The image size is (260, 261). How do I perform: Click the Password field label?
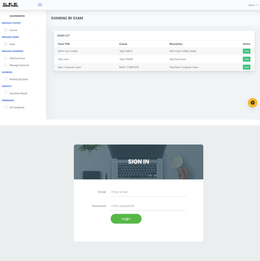click(x=99, y=206)
